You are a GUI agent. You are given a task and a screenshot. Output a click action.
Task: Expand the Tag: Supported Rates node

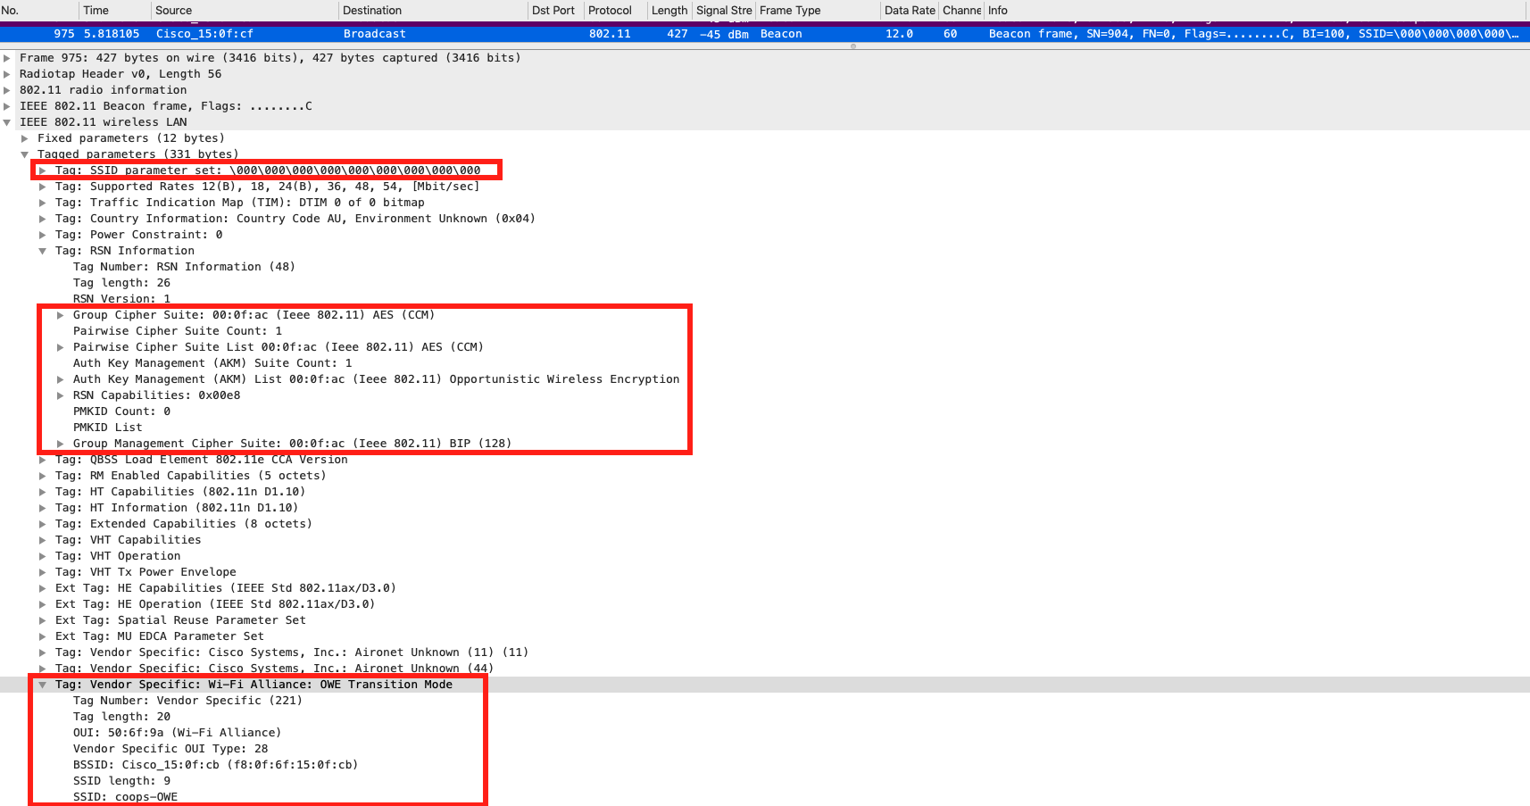[42, 186]
